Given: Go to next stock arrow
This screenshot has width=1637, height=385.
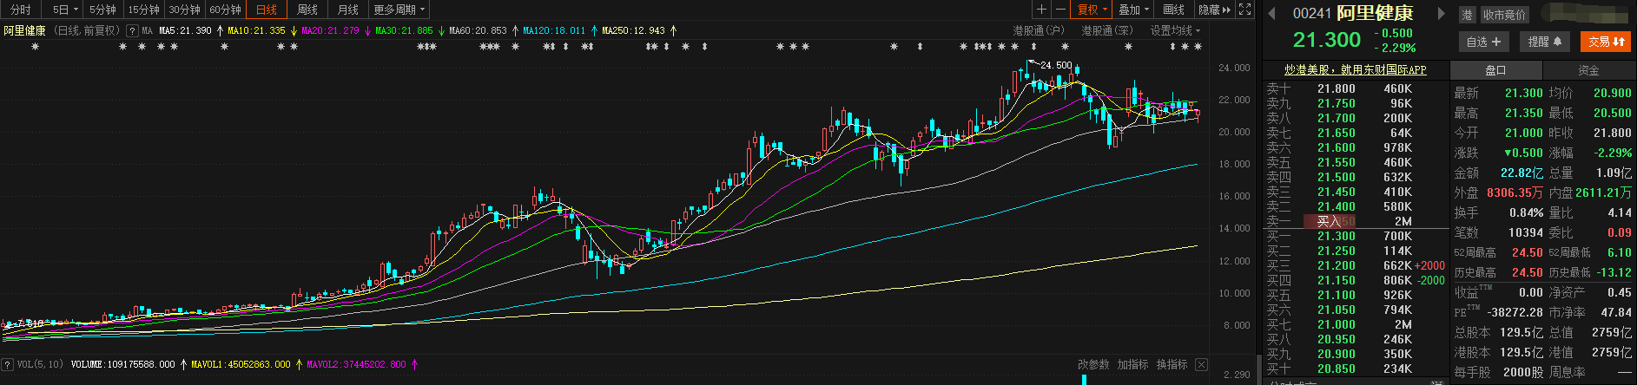Looking at the screenshot, I should (1441, 14).
